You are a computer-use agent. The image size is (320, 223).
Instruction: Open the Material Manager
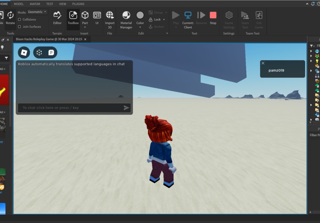click(x=126, y=20)
